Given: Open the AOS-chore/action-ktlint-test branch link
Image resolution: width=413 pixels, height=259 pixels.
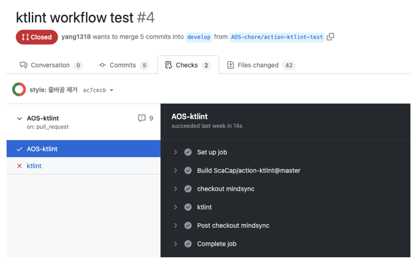Looking at the screenshot, I should point(277,37).
